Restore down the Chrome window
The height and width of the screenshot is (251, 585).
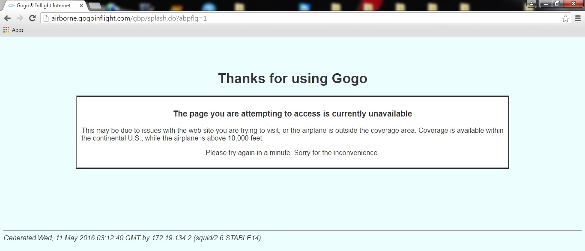557,4
